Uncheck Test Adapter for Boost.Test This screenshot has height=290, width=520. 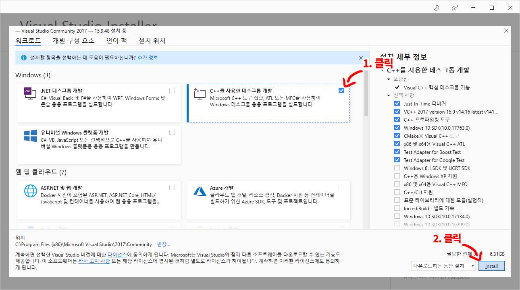(x=397, y=152)
